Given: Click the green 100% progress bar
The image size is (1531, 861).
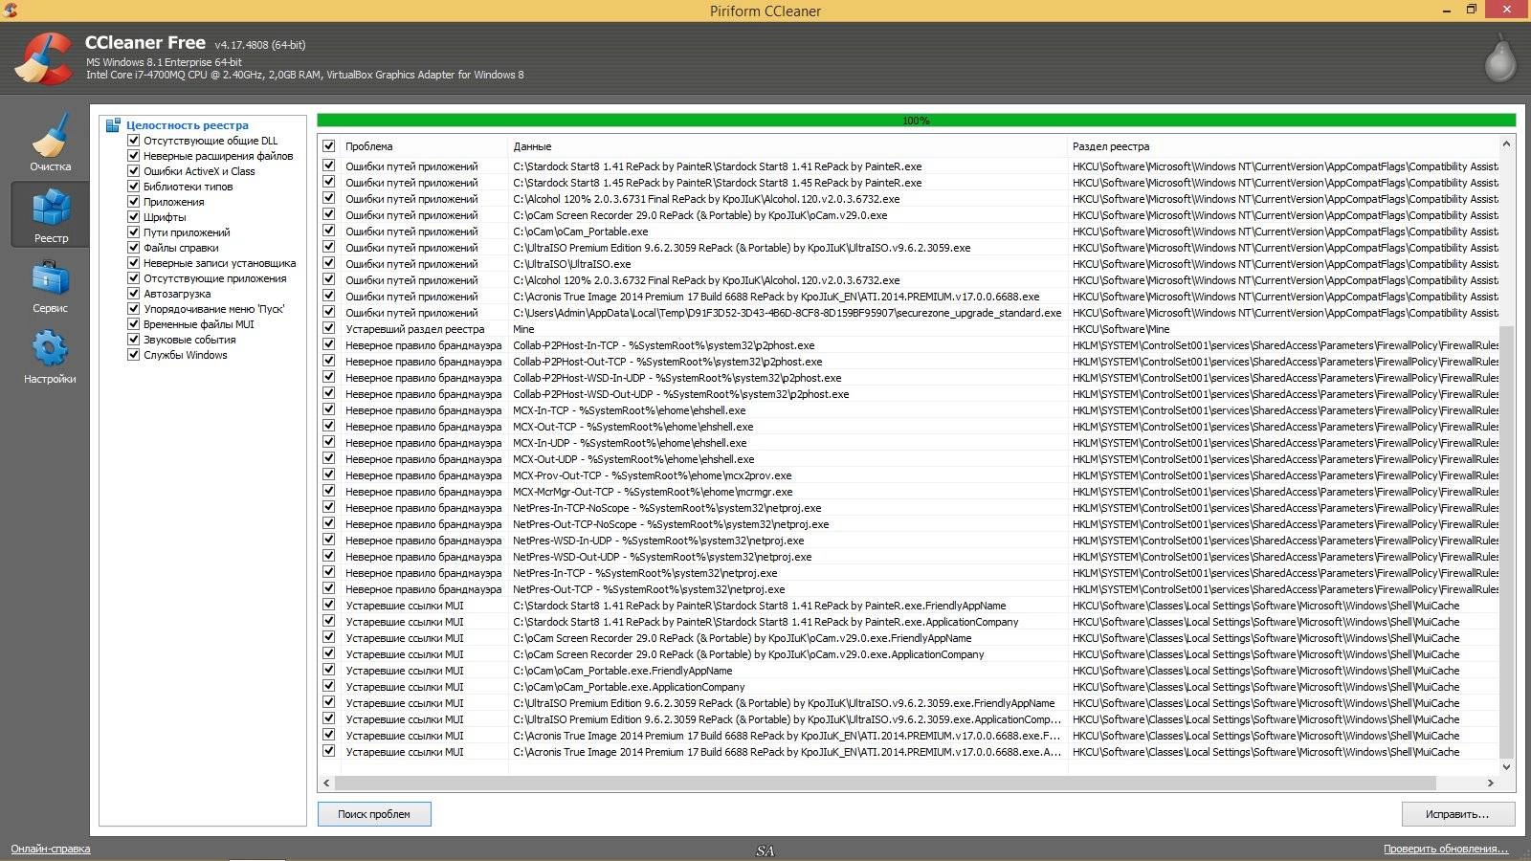Looking at the screenshot, I should 916,121.
